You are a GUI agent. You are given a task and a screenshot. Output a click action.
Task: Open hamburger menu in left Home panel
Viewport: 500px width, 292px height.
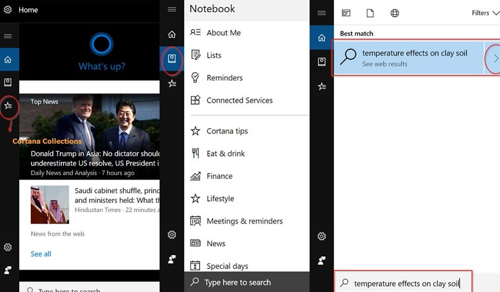[x=7, y=36]
